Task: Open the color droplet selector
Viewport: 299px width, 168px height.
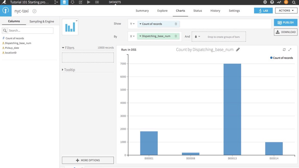Action: tap(197, 36)
